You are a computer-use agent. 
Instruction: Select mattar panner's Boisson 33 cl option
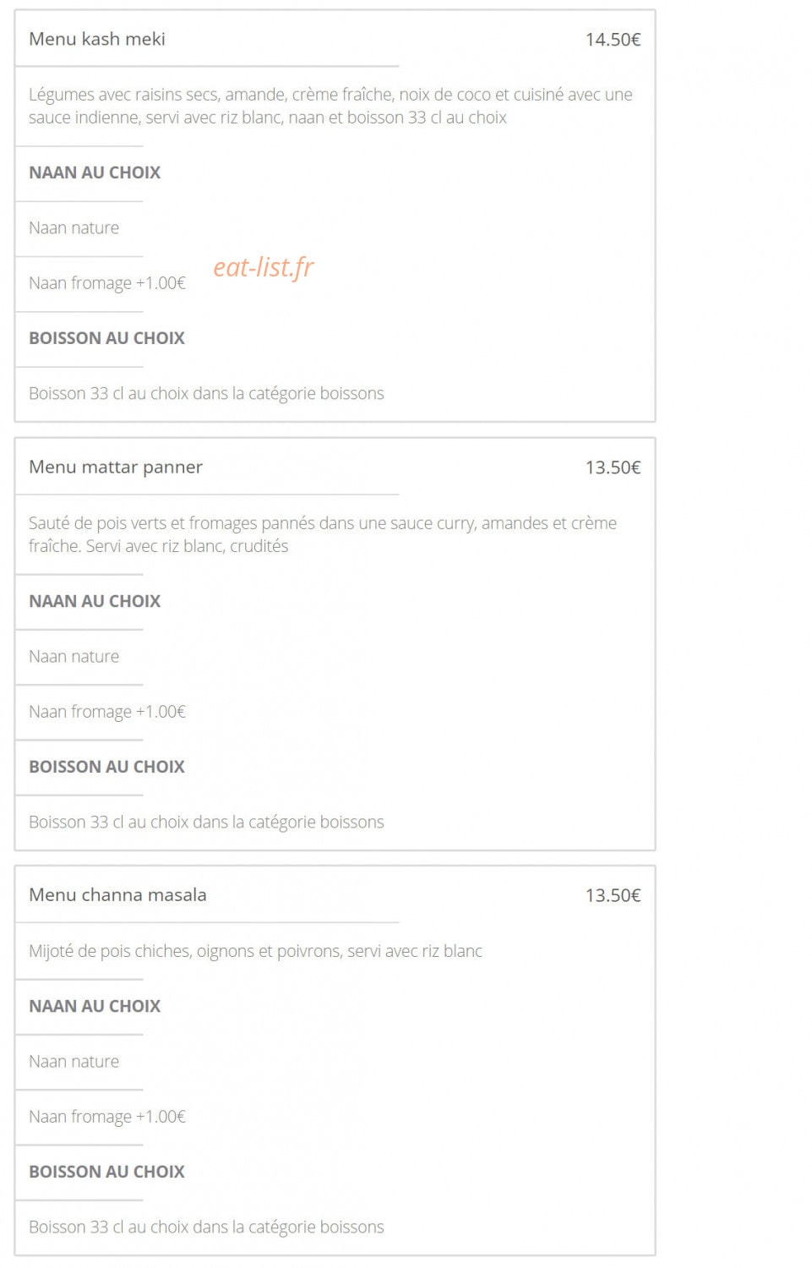[206, 823]
